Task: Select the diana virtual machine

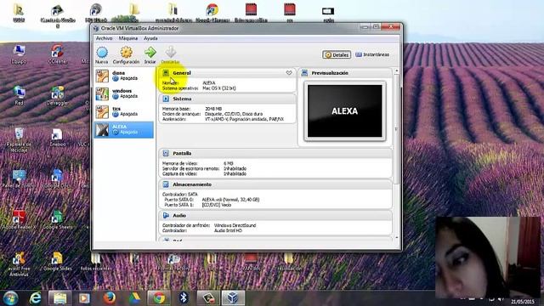Action: pos(124,76)
